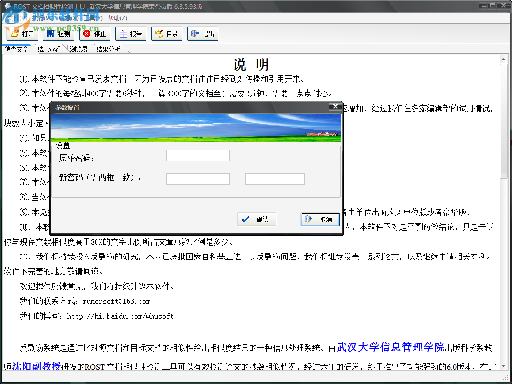Confirm settings with the checkmark 确认 button
This screenshot has width=512, height=384.
click(x=257, y=219)
